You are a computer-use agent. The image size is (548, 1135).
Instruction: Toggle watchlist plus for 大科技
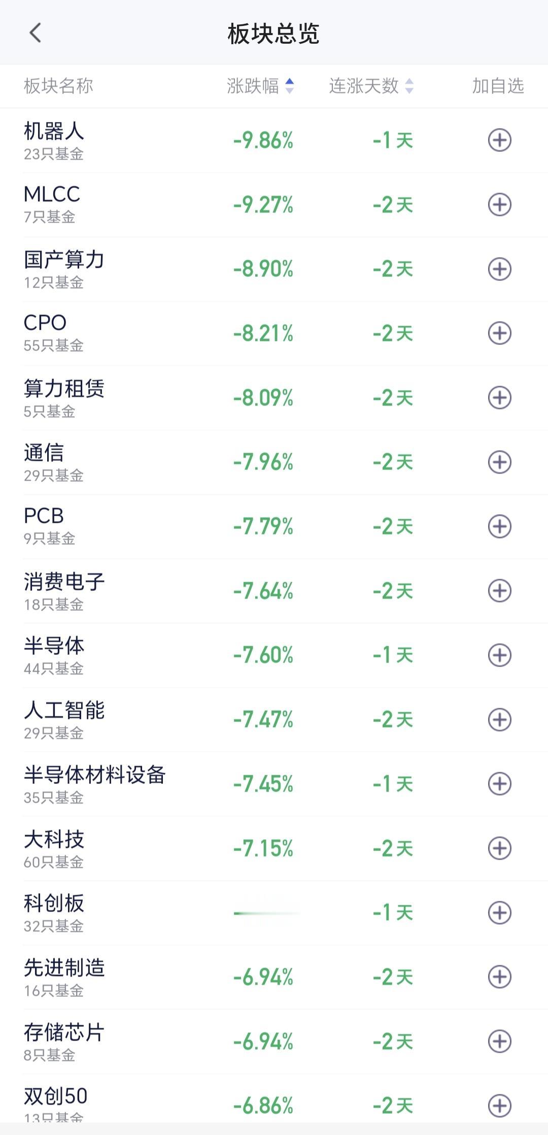click(x=499, y=848)
